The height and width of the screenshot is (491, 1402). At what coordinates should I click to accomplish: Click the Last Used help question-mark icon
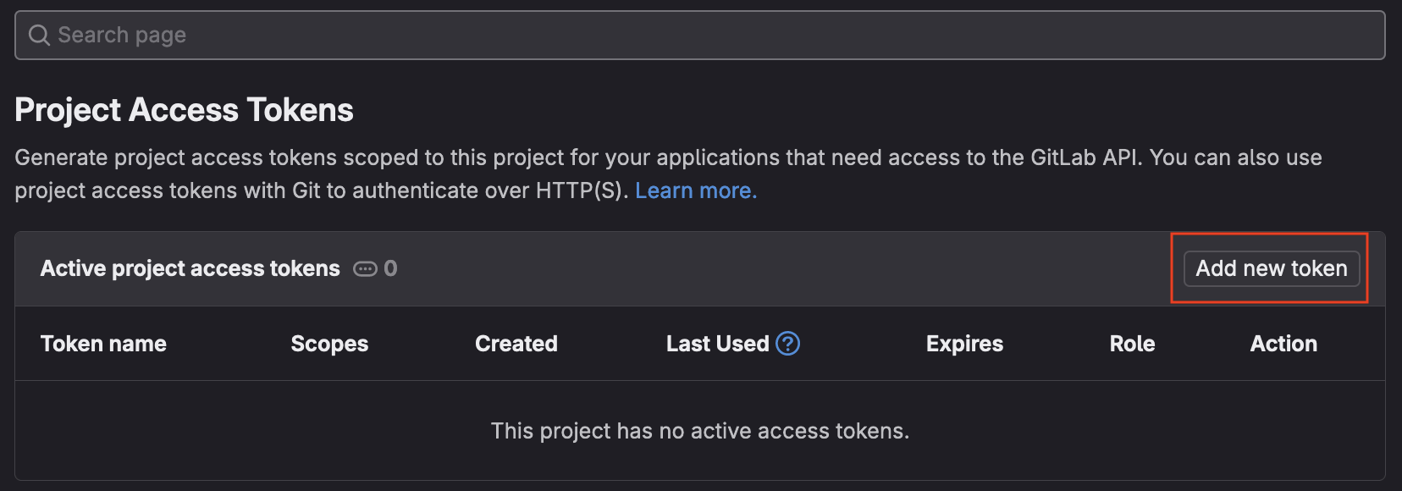pyautogui.click(x=787, y=344)
